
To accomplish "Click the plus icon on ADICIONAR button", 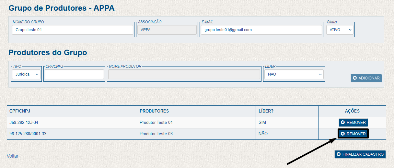I will (x=355, y=78).
